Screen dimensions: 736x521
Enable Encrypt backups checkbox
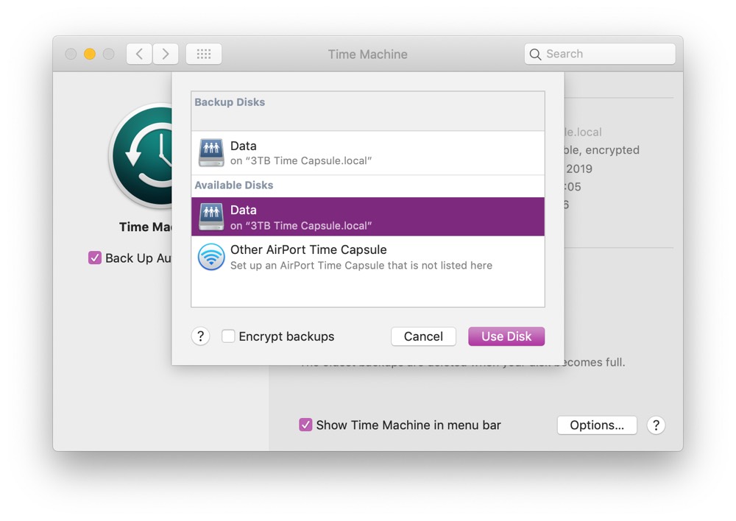click(228, 336)
